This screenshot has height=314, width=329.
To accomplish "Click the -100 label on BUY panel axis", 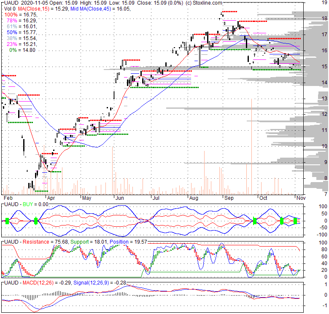I will click(323, 235).
